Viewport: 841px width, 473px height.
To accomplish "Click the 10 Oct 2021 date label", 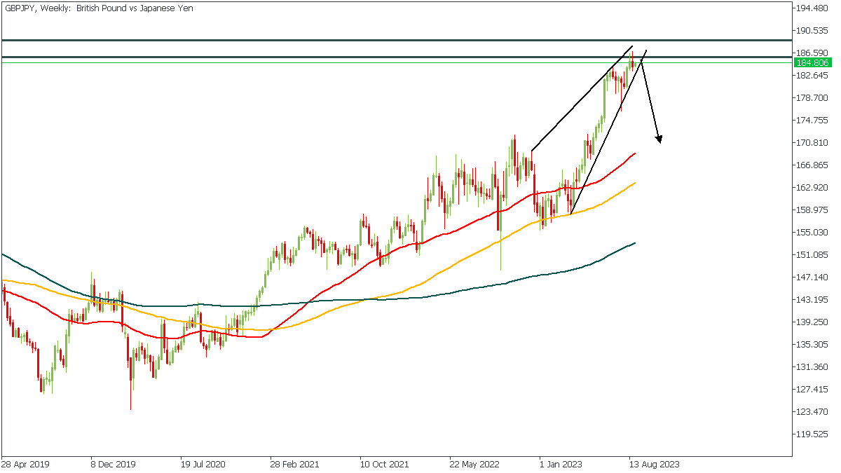I will (384, 464).
